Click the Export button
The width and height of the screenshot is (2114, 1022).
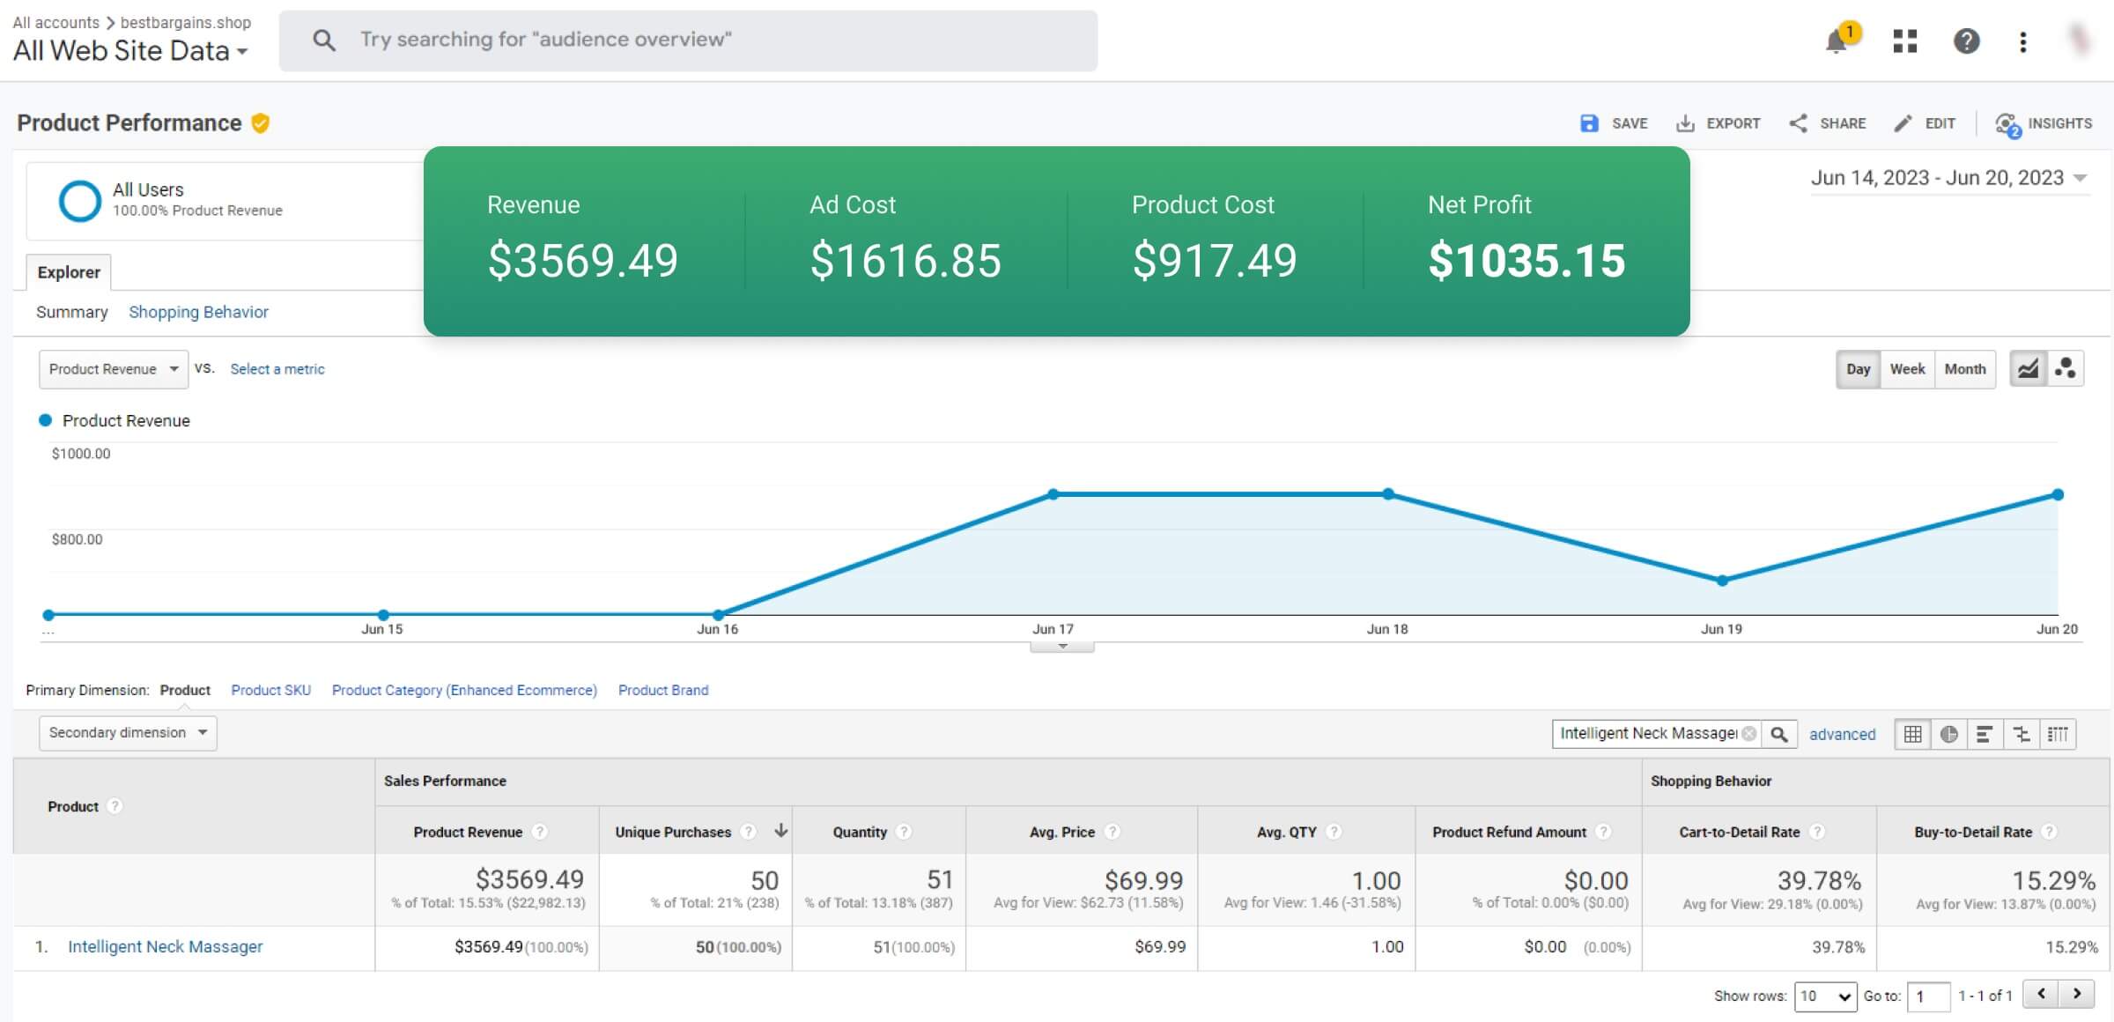click(x=1718, y=123)
